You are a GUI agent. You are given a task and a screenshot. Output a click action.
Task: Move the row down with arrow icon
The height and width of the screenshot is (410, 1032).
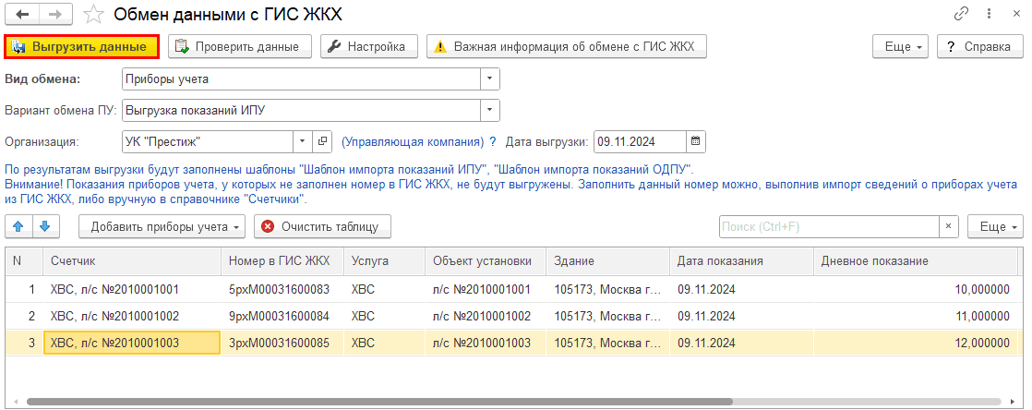pyautogui.click(x=43, y=226)
